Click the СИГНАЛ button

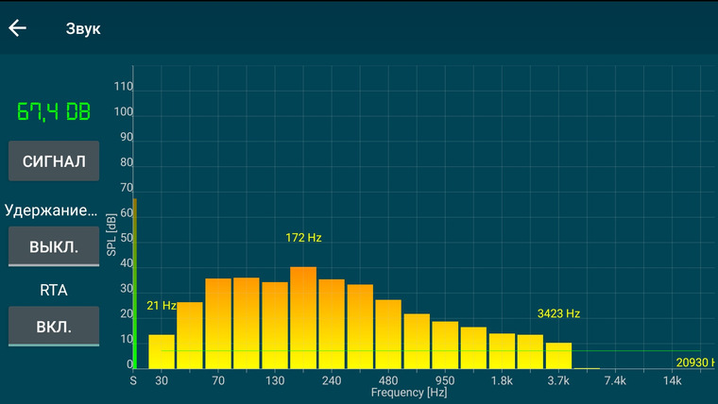point(54,161)
